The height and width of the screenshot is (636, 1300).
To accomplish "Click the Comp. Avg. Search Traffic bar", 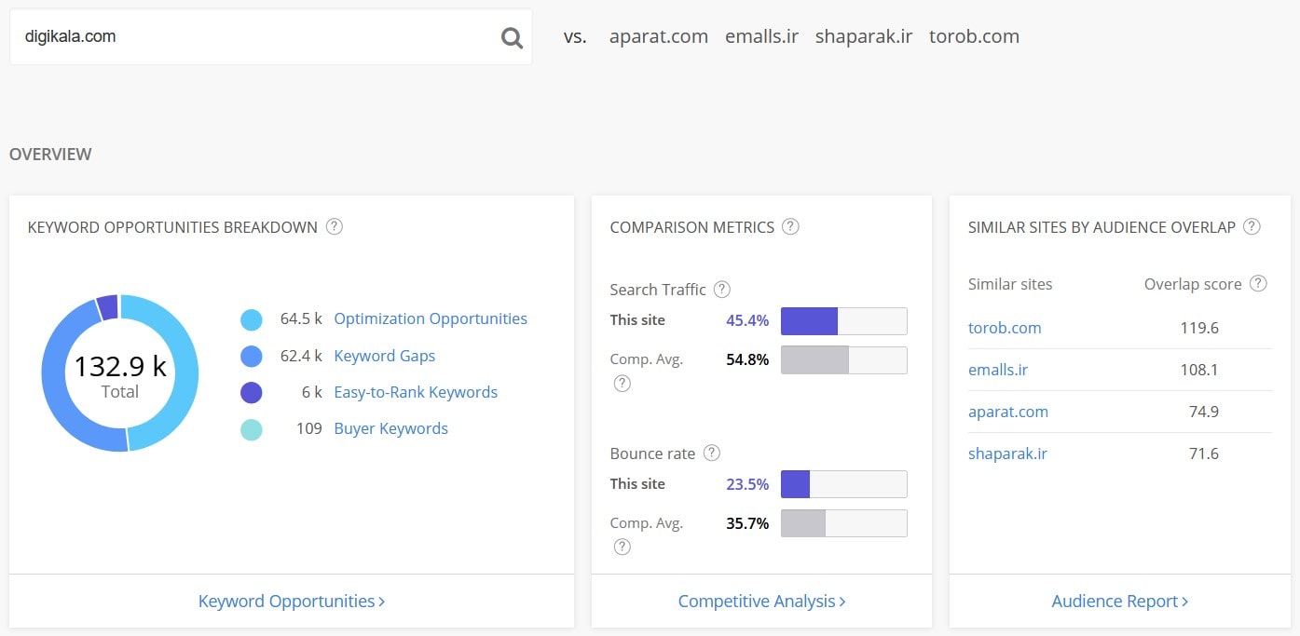I will pyautogui.click(x=843, y=359).
